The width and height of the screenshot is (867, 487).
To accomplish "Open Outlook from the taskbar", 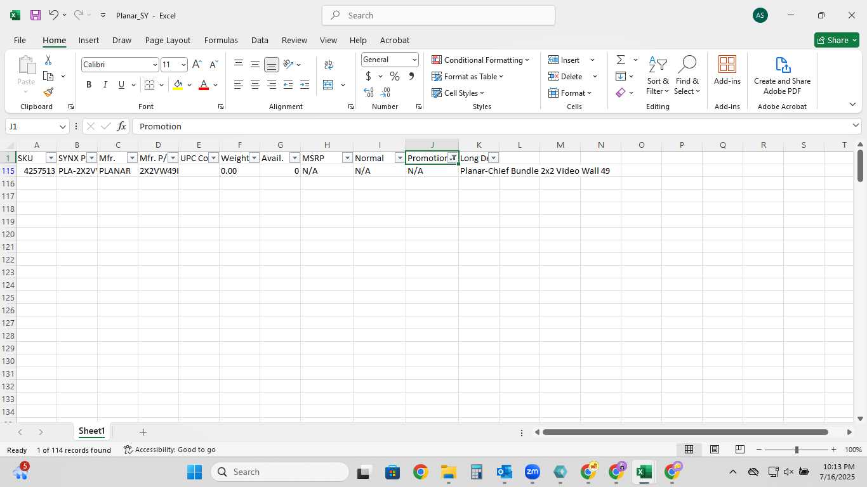I will pyautogui.click(x=505, y=472).
